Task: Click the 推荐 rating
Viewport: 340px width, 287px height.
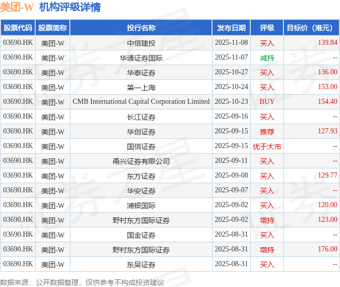Action: [x=267, y=132]
